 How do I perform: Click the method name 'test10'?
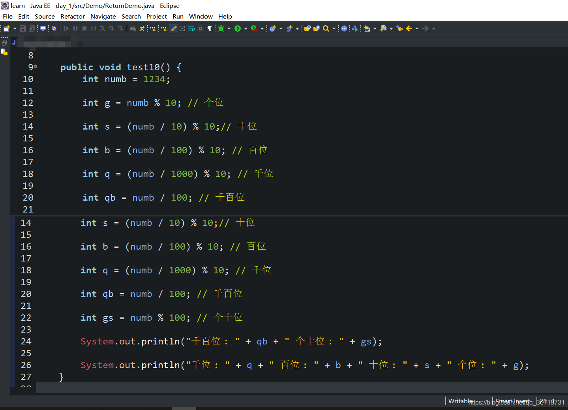pos(143,67)
